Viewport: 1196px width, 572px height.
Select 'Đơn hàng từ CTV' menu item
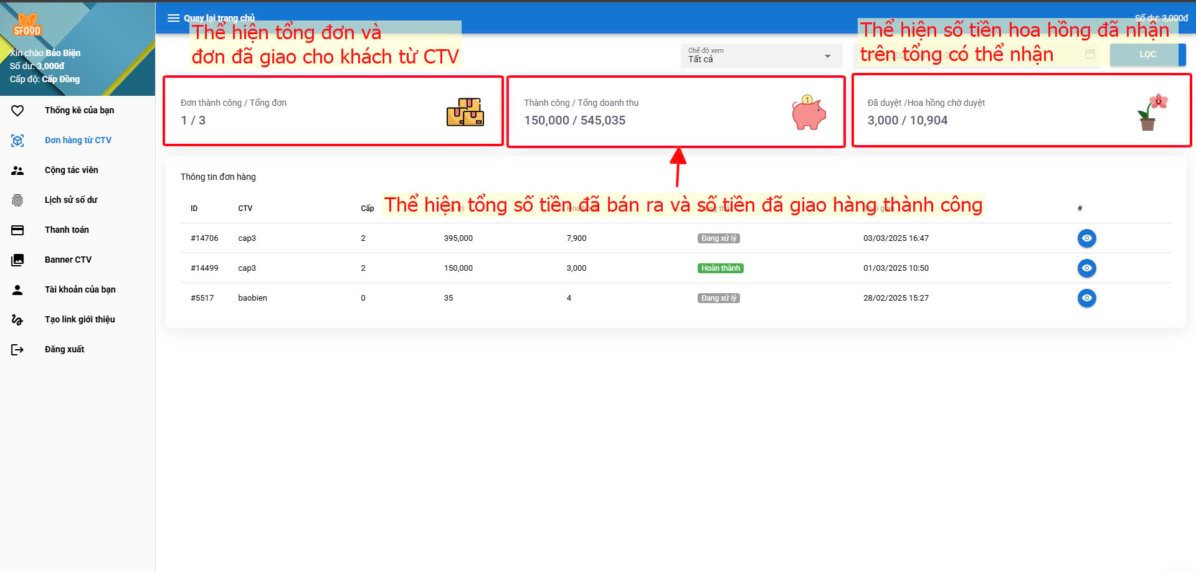(x=78, y=141)
